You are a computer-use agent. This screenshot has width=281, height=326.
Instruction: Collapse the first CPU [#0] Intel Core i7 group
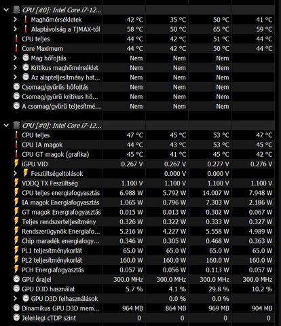click(x=6, y=10)
